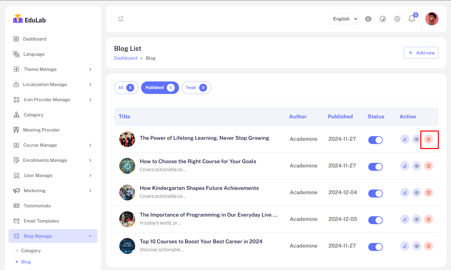Open the English language dropdown
The width and height of the screenshot is (451, 270).
click(x=344, y=19)
